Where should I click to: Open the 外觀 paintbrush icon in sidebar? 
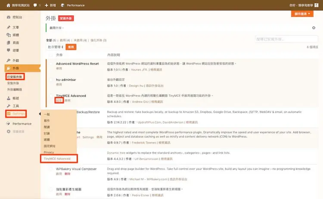tap(9, 60)
